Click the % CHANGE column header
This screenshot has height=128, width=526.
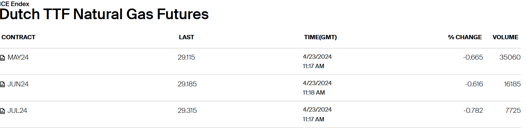[465, 37]
